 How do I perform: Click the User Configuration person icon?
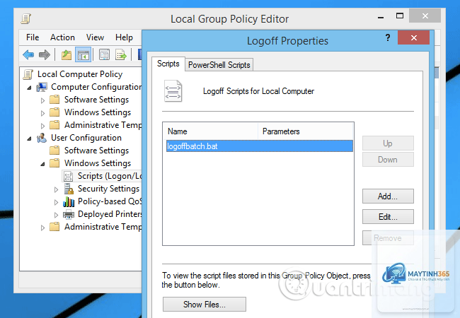click(42, 138)
